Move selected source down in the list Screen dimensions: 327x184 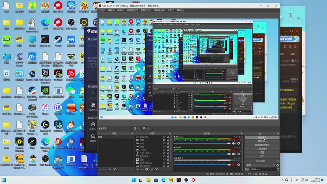point(157,169)
